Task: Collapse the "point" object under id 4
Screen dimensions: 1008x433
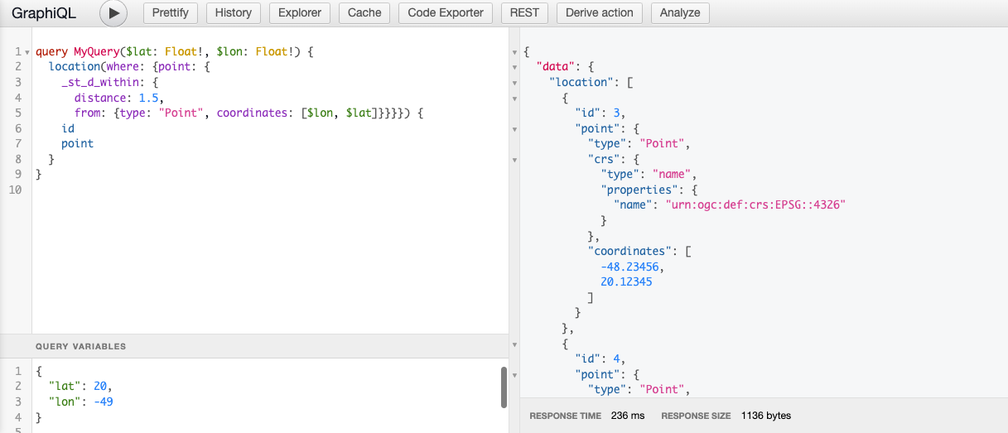Action: click(x=514, y=374)
